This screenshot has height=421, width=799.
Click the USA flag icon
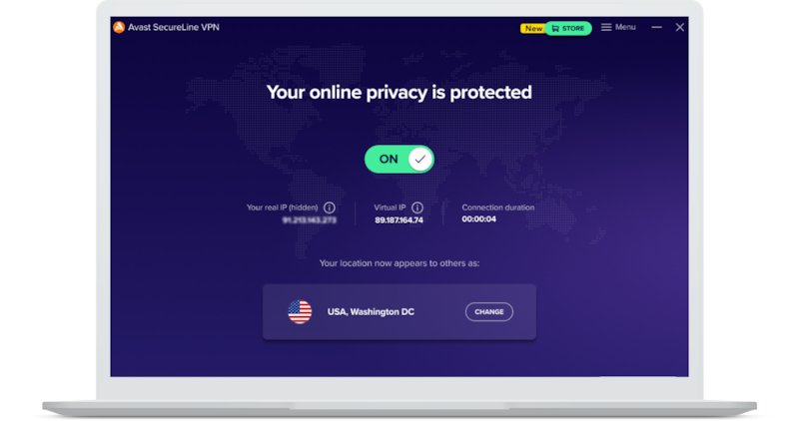point(300,311)
